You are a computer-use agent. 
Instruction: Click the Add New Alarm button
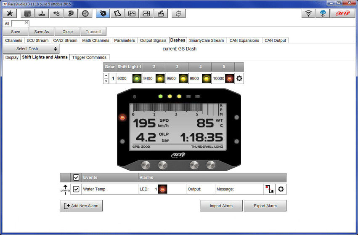click(x=82, y=206)
